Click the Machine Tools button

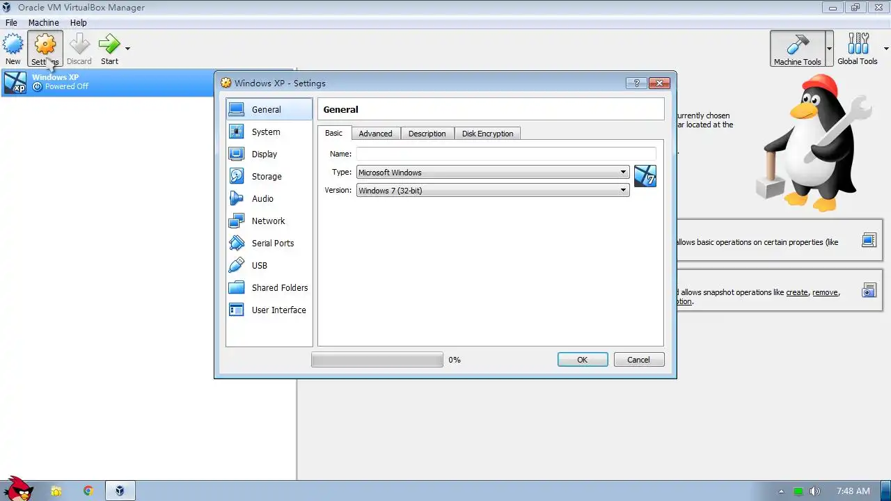point(798,49)
